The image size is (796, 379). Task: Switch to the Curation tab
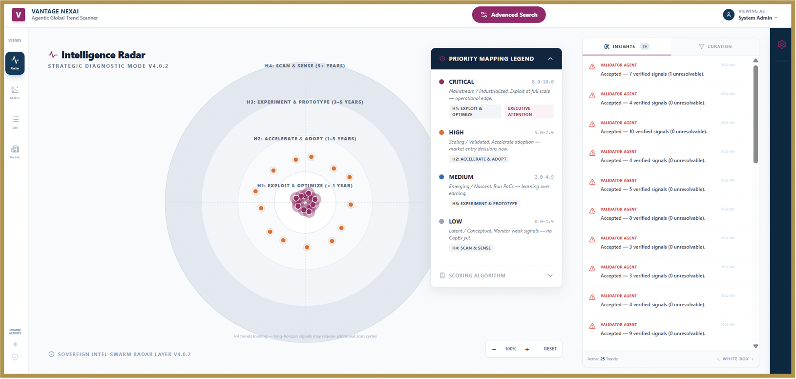715,46
